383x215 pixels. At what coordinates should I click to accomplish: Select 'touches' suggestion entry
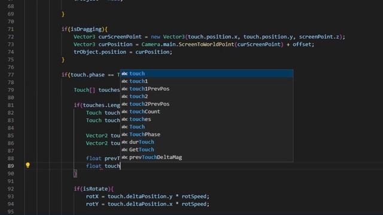coord(206,119)
